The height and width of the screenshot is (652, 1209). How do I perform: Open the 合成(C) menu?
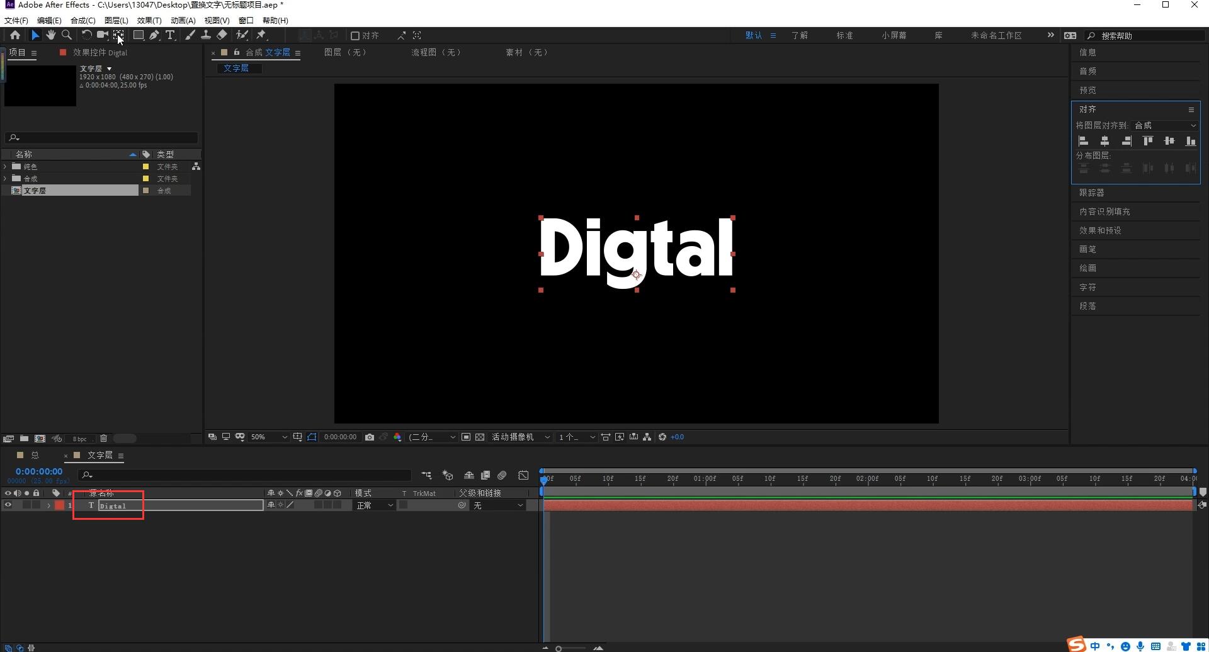83,20
